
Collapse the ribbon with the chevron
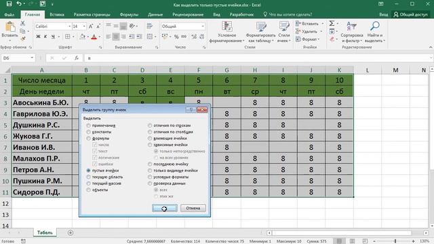pos(431,47)
